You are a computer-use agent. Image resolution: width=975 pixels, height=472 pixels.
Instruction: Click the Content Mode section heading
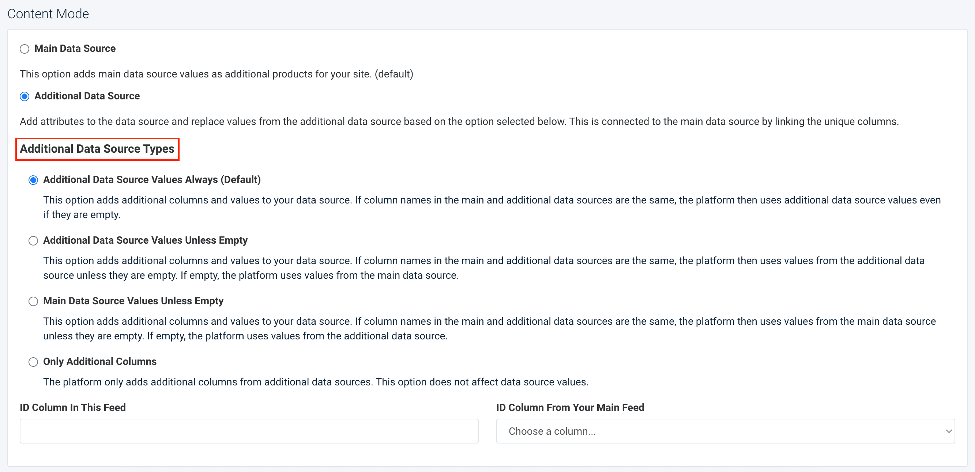pyautogui.click(x=48, y=14)
